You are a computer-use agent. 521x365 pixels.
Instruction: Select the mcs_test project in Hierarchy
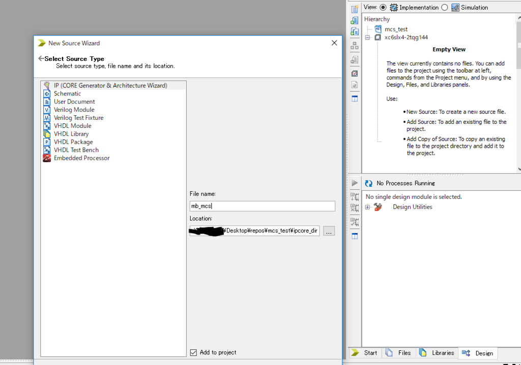[x=396, y=29]
